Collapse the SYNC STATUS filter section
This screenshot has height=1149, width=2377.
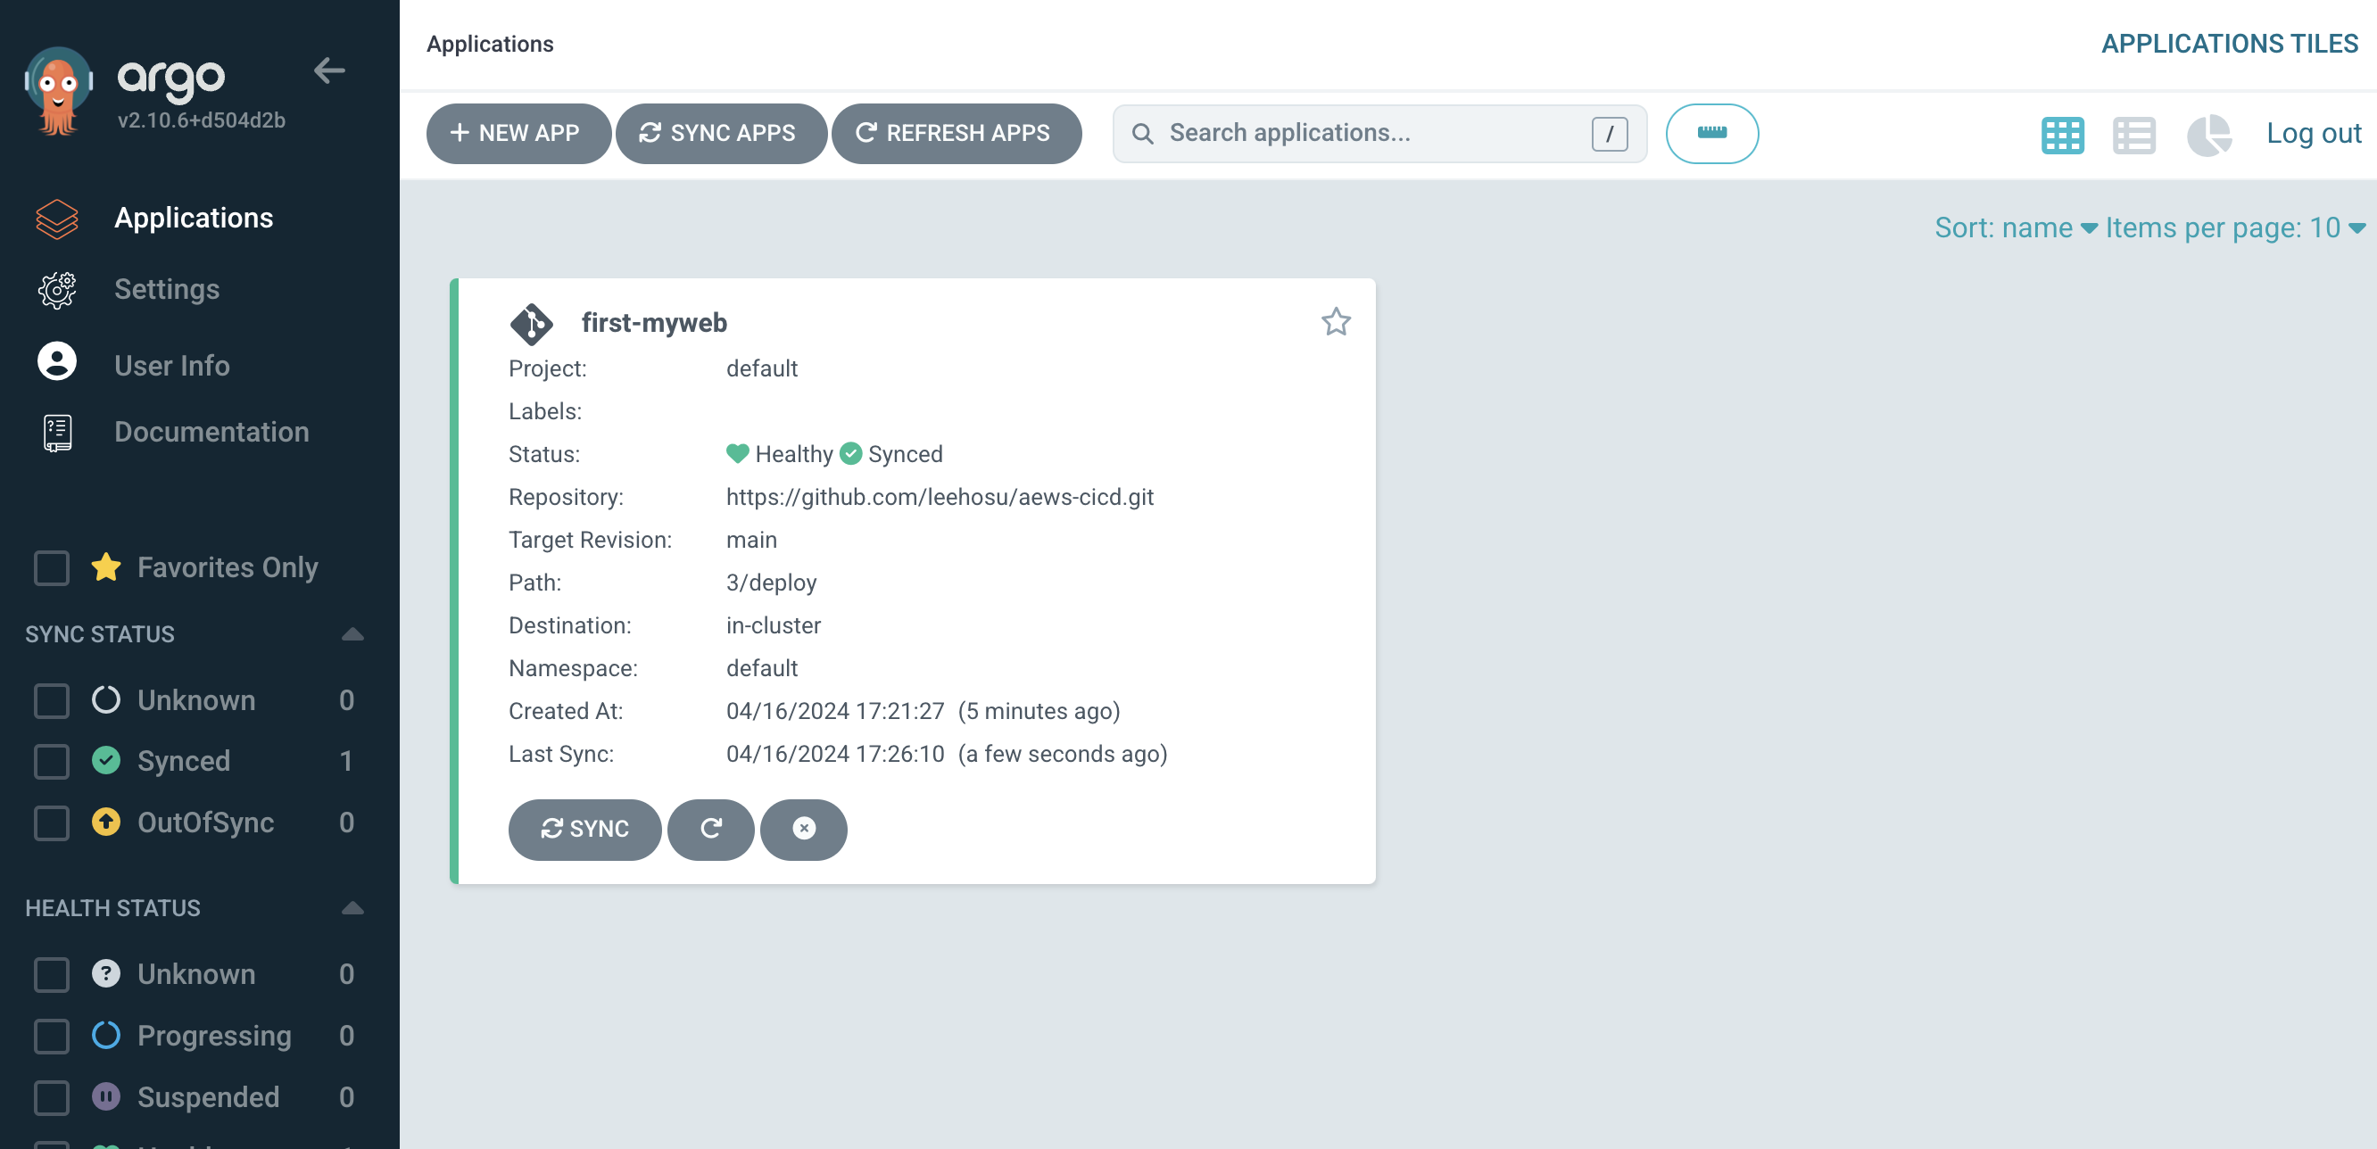tap(352, 634)
